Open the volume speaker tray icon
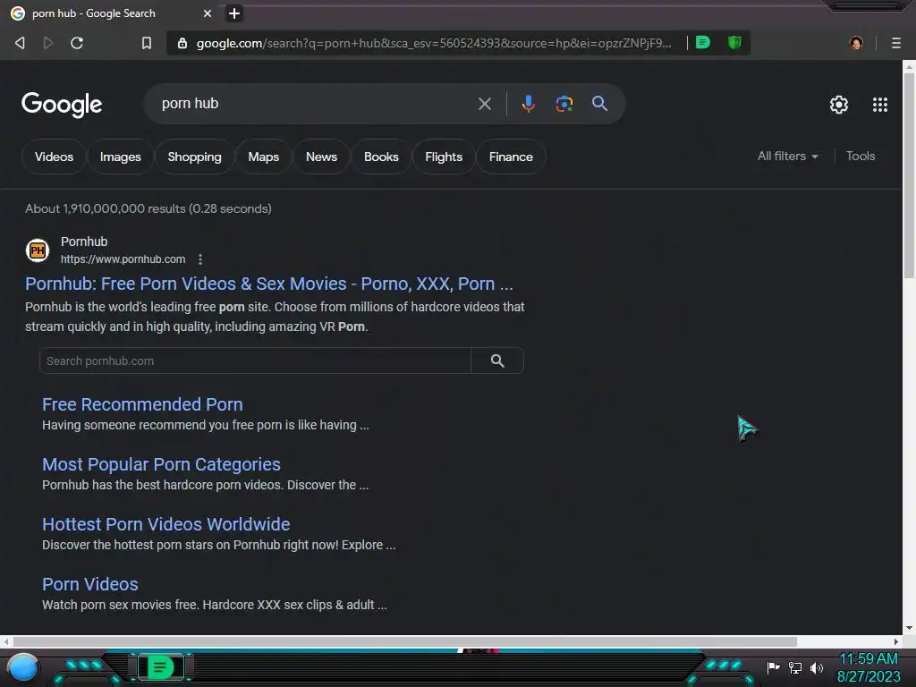 817,667
